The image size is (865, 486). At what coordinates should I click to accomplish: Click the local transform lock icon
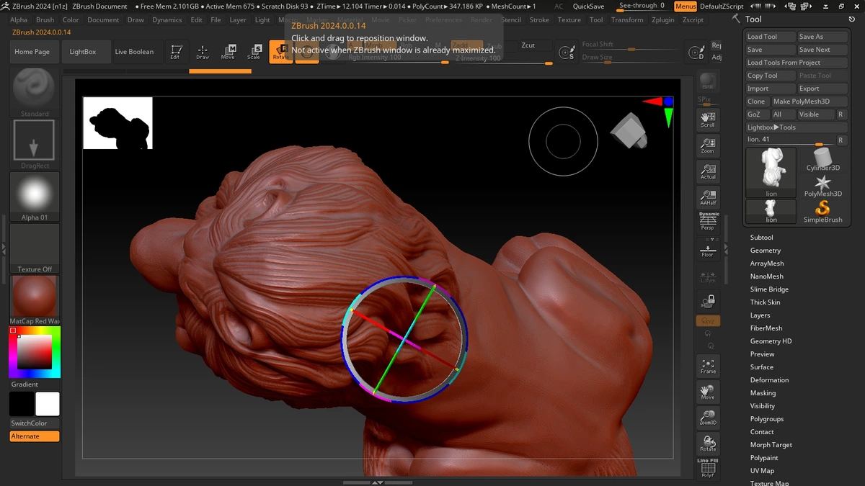pos(708,301)
